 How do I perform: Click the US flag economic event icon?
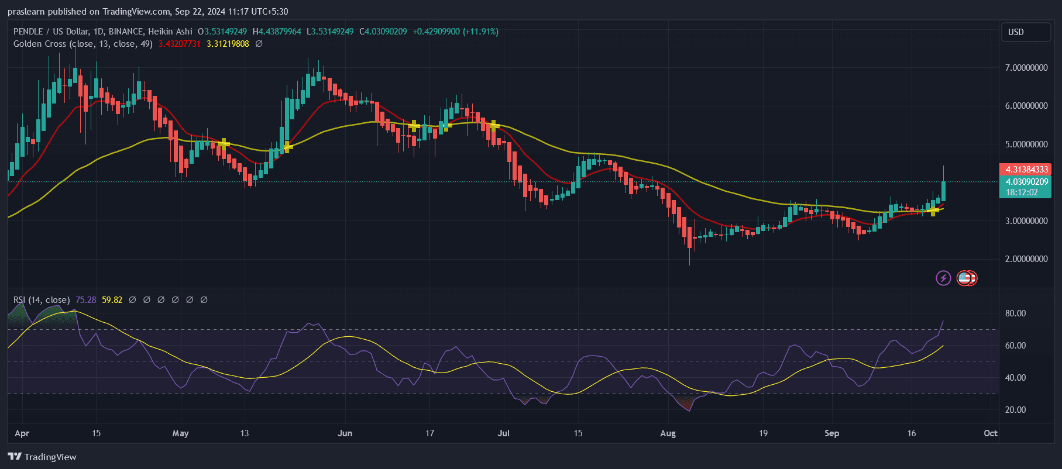[964, 278]
